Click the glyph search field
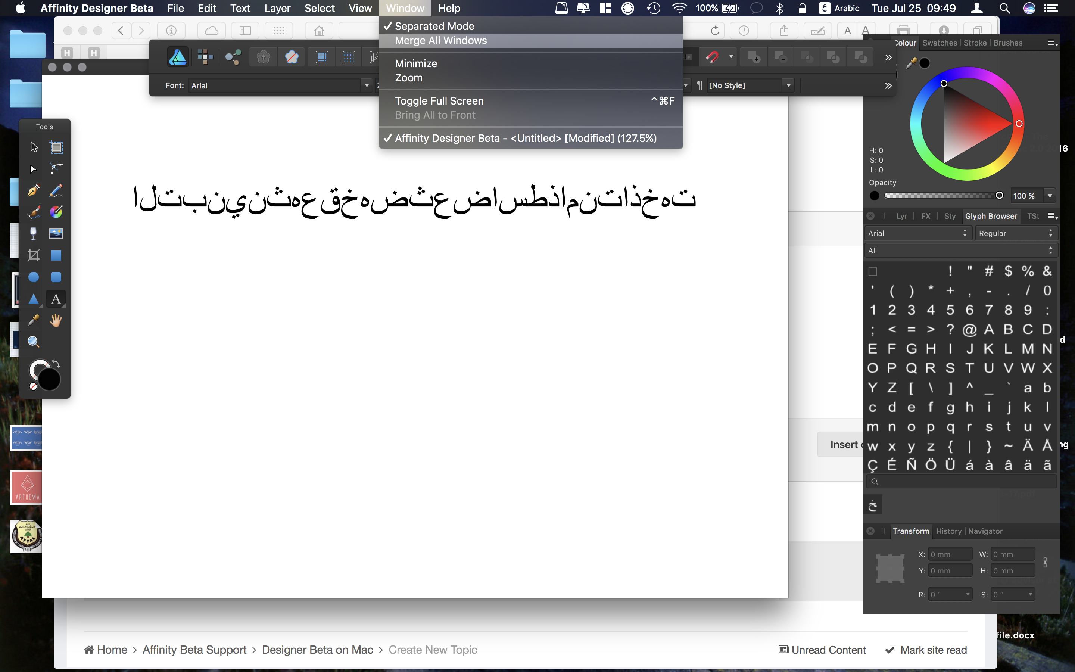Screen dimensions: 1075x672 pyautogui.click(x=961, y=481)
